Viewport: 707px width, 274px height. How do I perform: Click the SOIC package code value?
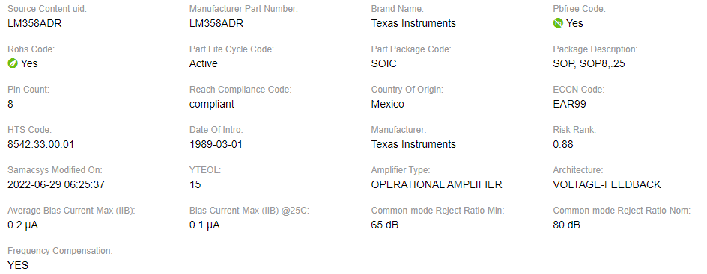point(383,63)
